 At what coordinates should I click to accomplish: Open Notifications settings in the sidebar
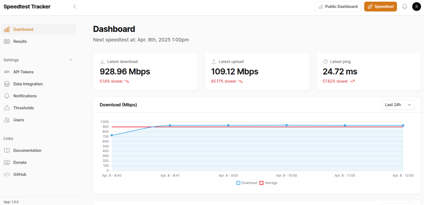(x=39, y=96)
